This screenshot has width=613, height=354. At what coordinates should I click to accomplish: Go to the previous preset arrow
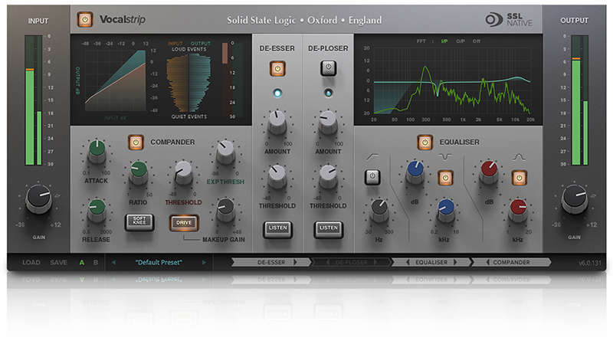[x=113, y=262]
